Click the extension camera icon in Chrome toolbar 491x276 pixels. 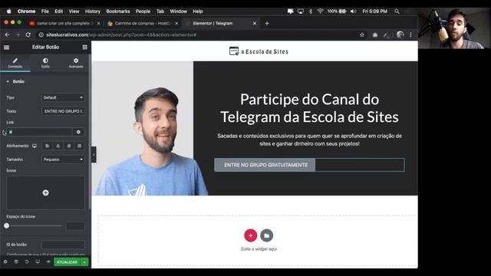(x=375, y=34)
